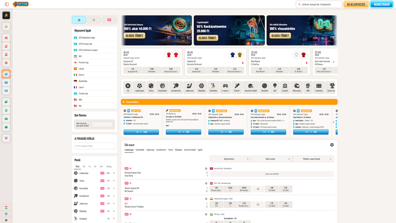The image size is (396, 223).
Task: Toggle the sidebar panel icon beside logo
Action: click(x=7, y=4)
